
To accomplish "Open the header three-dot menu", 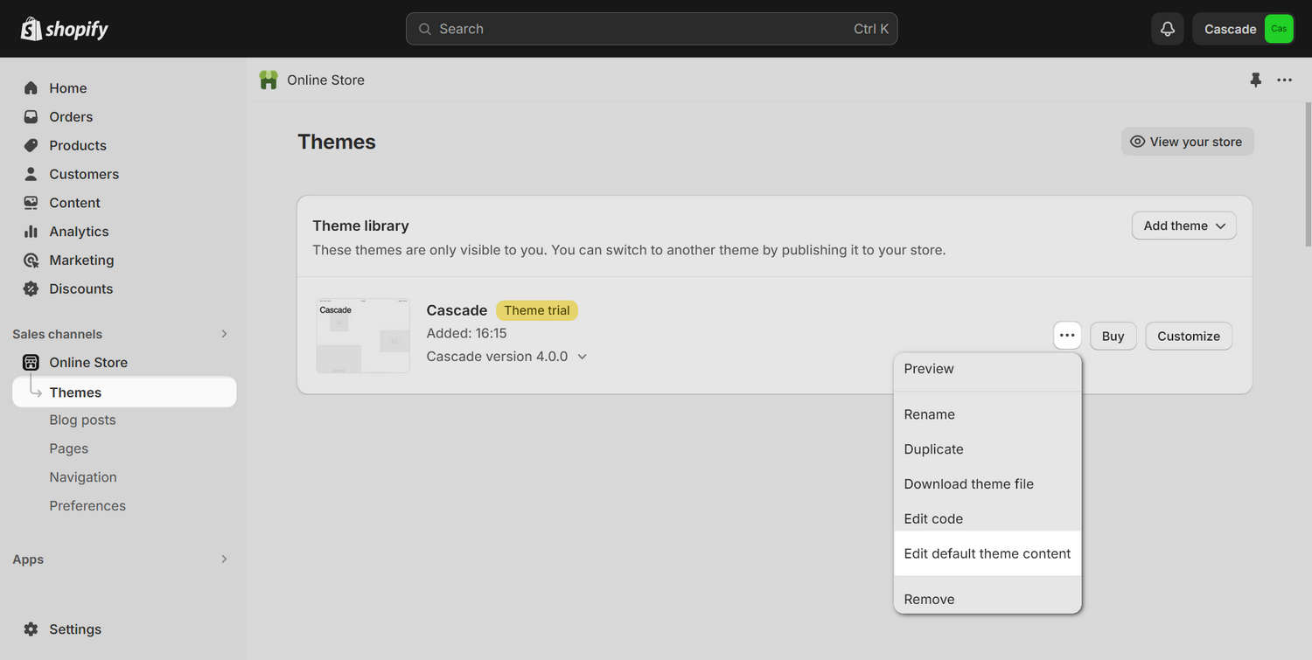I will pos(1284,80).
